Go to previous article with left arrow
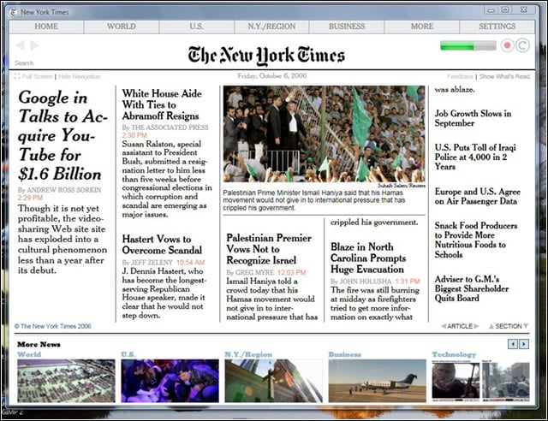The height and width of the screenshot is (421, 548). 444,326
